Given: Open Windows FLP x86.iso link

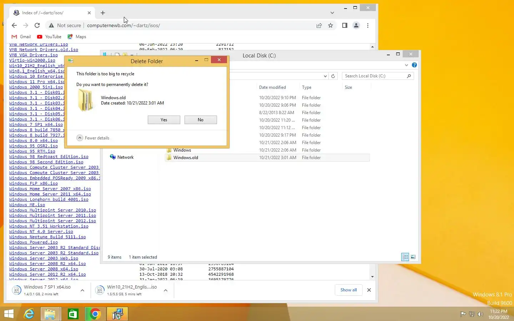Looking at the screenshot, I should tap(34, 183).
